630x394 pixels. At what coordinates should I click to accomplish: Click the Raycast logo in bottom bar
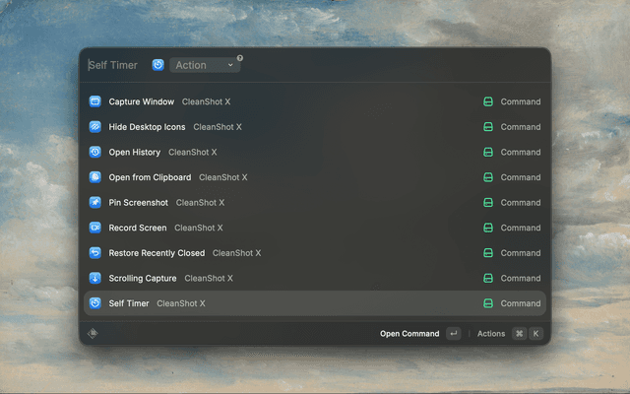[x=94, y=334]
